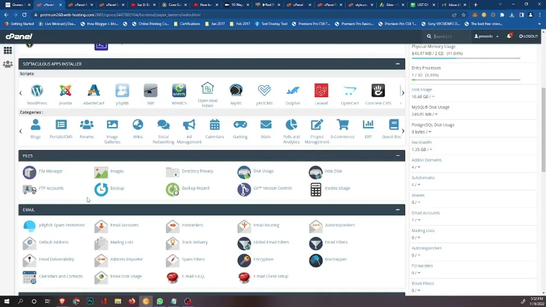Open Photoshop from the taskbar
The width and height of the screenshot is (546, 307).
90,302
